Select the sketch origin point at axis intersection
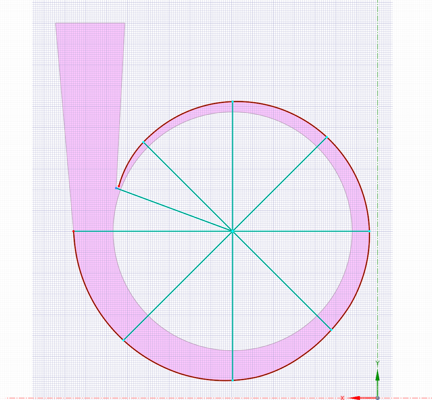 pyautogui.click(x=377, y=398)
